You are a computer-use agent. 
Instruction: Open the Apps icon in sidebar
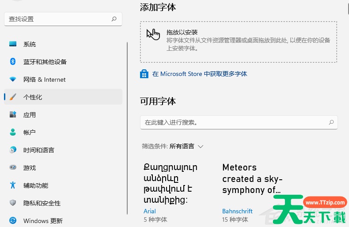13,114
